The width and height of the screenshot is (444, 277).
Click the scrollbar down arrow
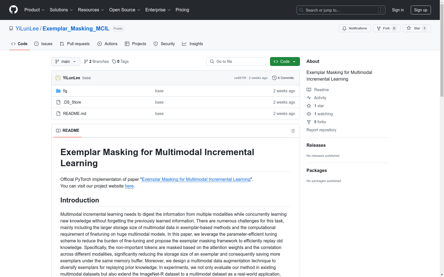click(442, 275)
